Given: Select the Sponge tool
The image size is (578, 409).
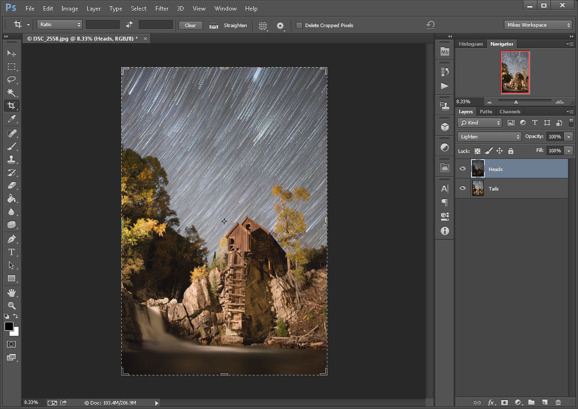Looking at the screenshot, I should (x=12, y=225).
